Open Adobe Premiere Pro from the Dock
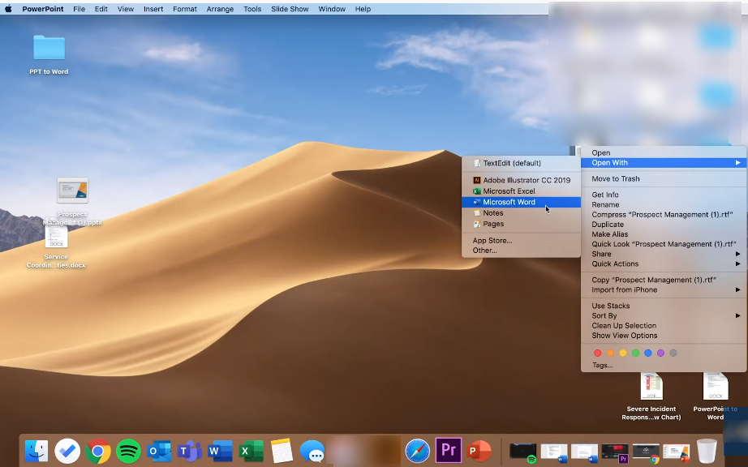The width and height of the screenshot is (748, 467). (x=449, y=450)
